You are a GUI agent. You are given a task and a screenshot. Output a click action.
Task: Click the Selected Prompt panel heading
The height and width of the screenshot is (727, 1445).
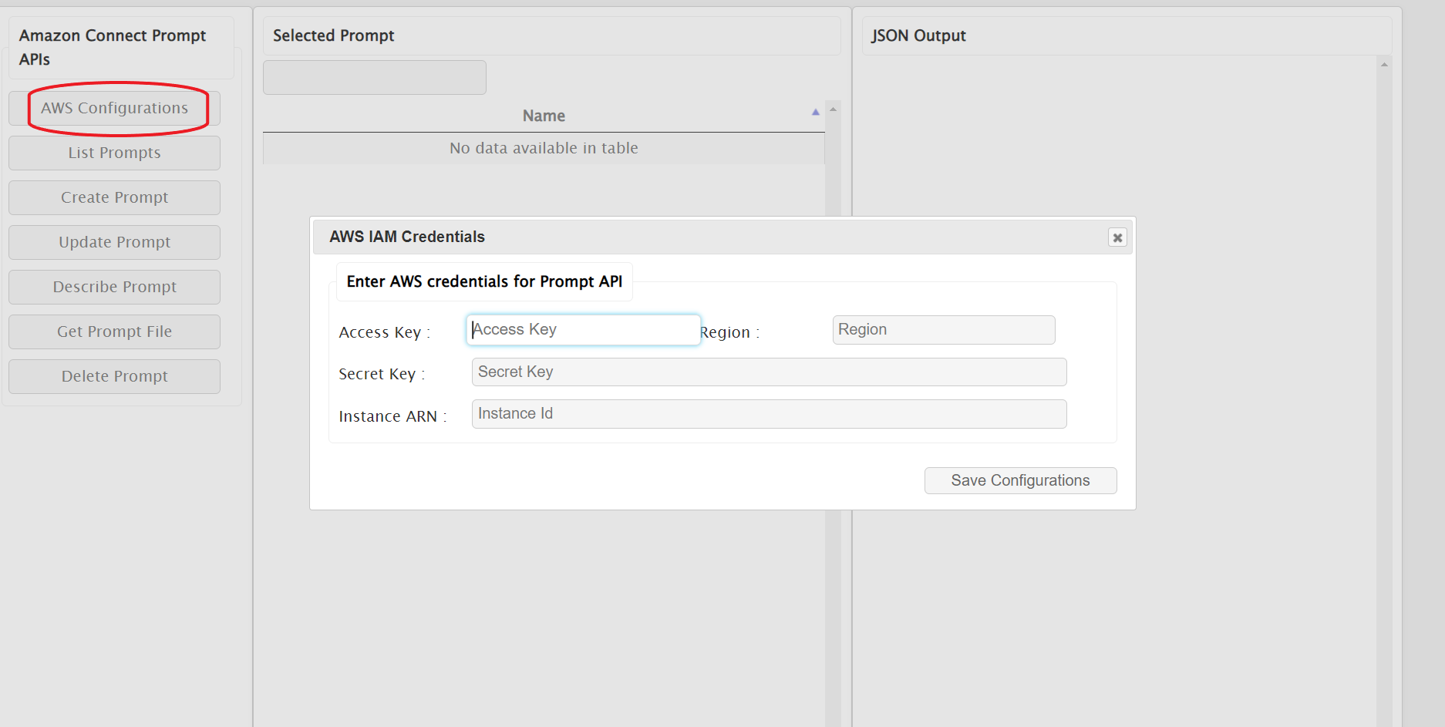[333, 35]
